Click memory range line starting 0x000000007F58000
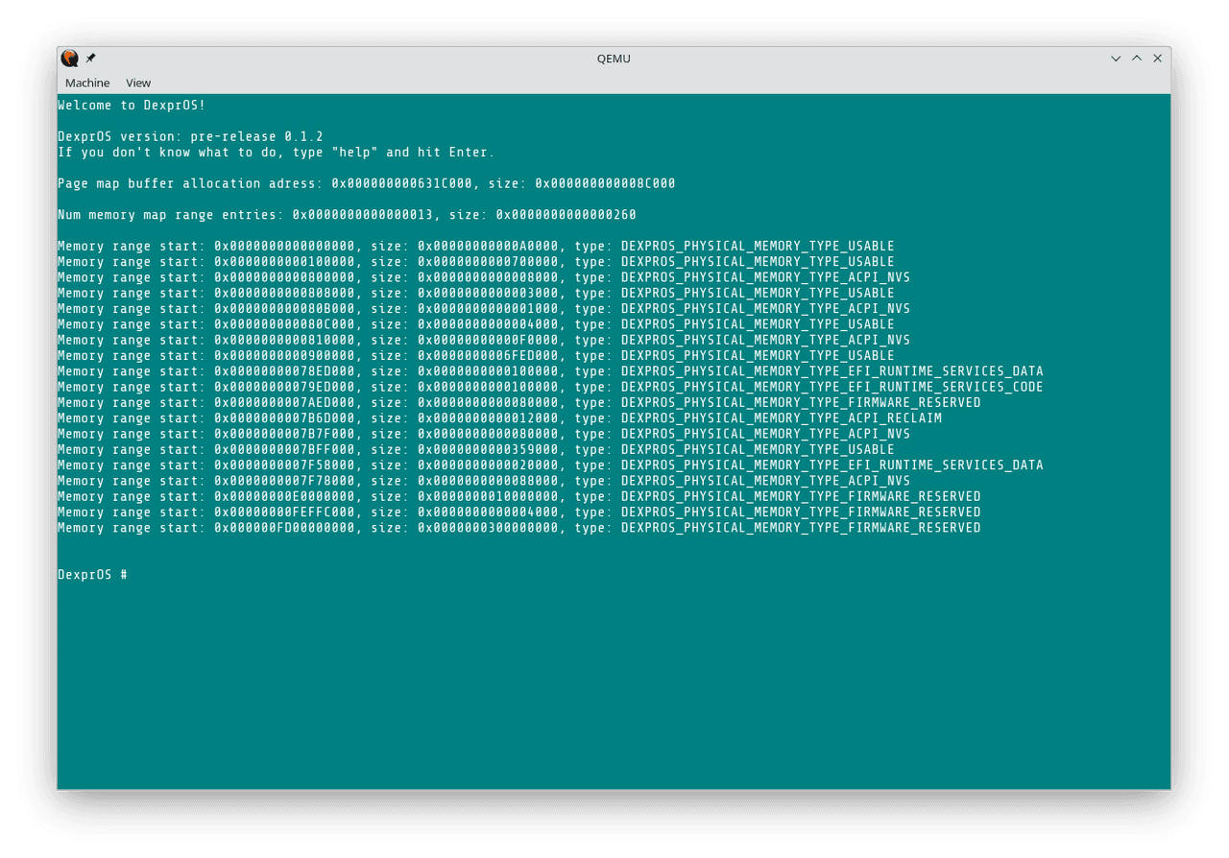This screenshot has width=1229, height=858. (550, 465)
